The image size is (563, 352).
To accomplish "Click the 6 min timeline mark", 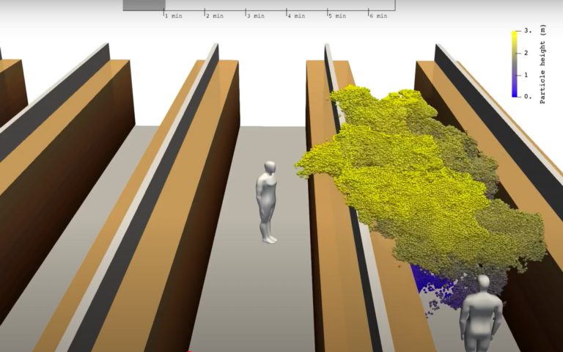I will [x=369, y=12].
